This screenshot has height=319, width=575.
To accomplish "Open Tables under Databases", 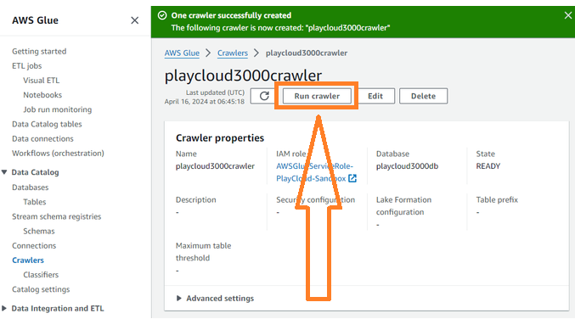I will pyautogui.click(x=35, y=202).
